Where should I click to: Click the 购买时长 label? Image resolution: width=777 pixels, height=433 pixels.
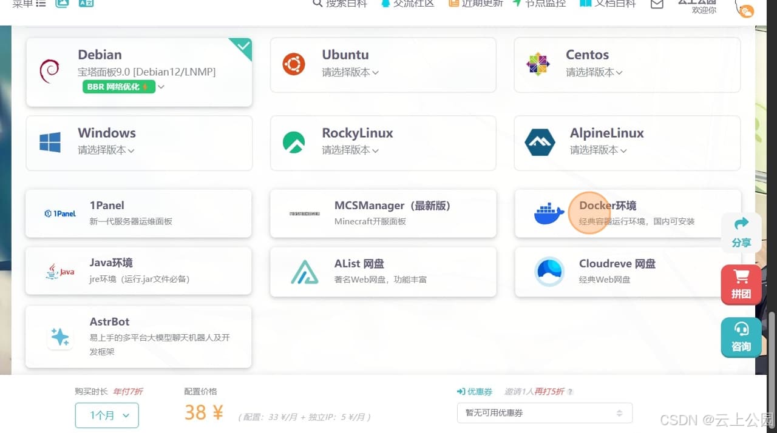point(92,392)
